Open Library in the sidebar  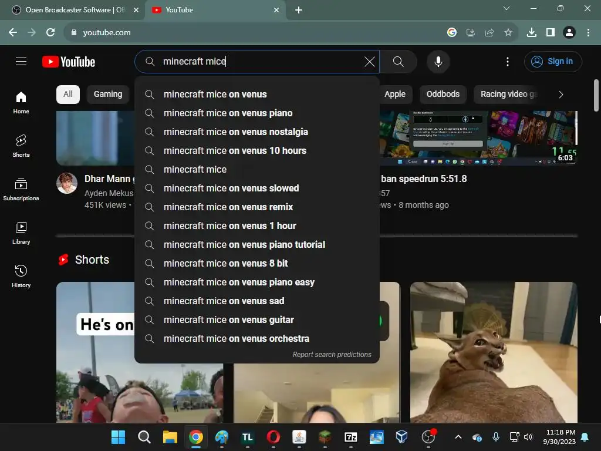[x=21, y=233]
